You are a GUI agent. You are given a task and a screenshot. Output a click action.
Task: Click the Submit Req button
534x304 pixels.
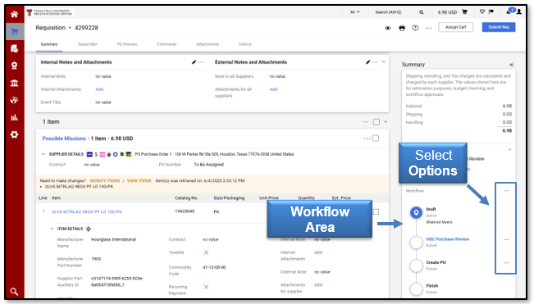(x=499, y=27)
